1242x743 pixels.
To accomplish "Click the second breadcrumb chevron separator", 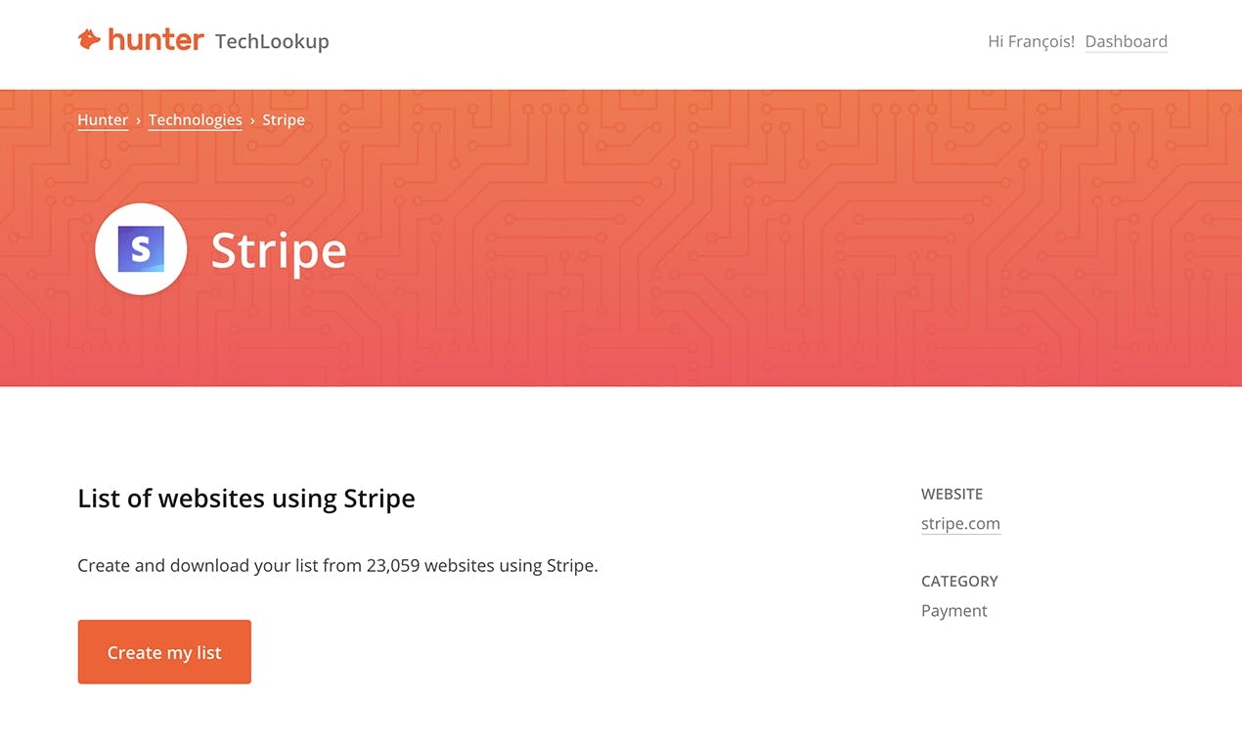I will click(252, 120).
